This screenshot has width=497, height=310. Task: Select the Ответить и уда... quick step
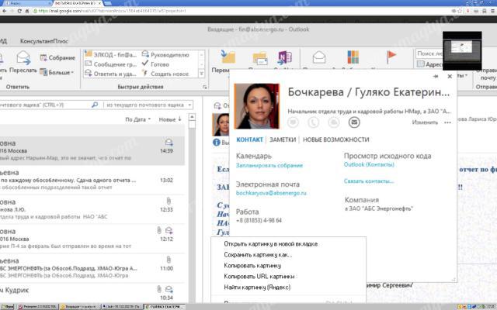tap(110, 74)
